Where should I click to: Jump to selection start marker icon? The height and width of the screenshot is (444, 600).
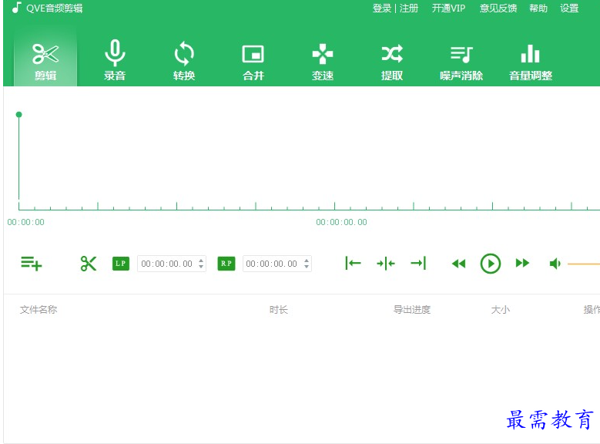tap(353, 263)
